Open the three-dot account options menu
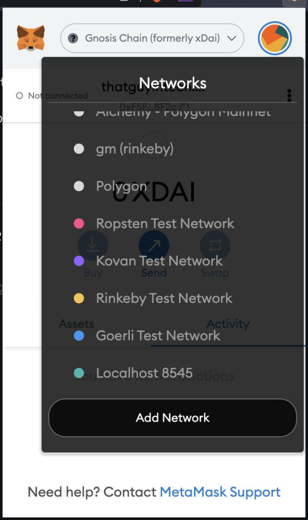The width and height of the screenshot is (308, 520). [x=289, y=95]
